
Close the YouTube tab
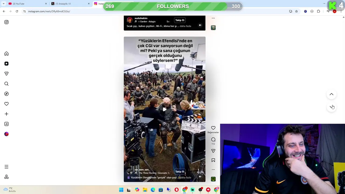click(46, 4)
